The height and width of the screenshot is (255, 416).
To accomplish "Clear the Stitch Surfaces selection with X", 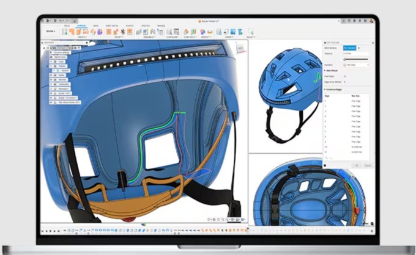I will pyautogui.click(x=358, y=48).
